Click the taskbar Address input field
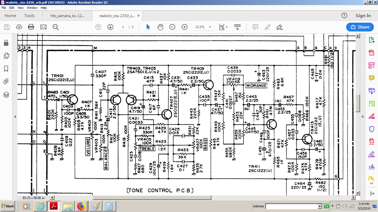Viewport: 378px width, 212px height. [291, 206]
